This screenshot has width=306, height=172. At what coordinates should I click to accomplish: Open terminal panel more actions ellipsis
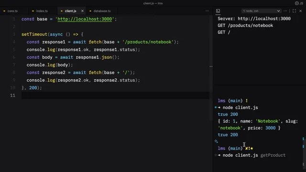(x=285, y=11)
